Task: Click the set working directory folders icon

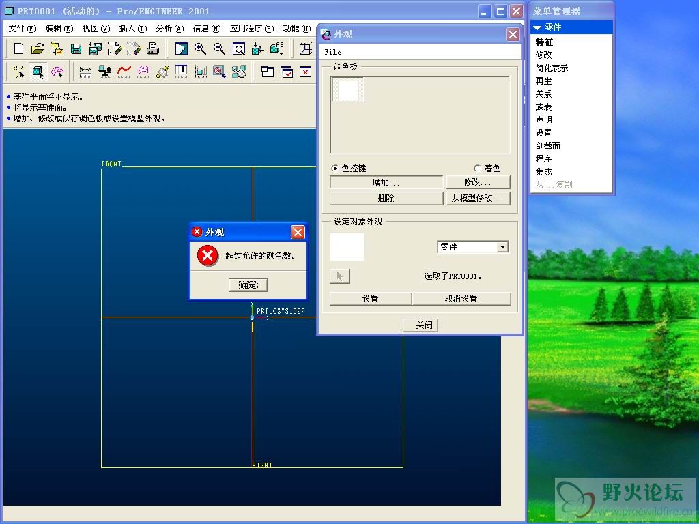Action: tap(57, 48)
